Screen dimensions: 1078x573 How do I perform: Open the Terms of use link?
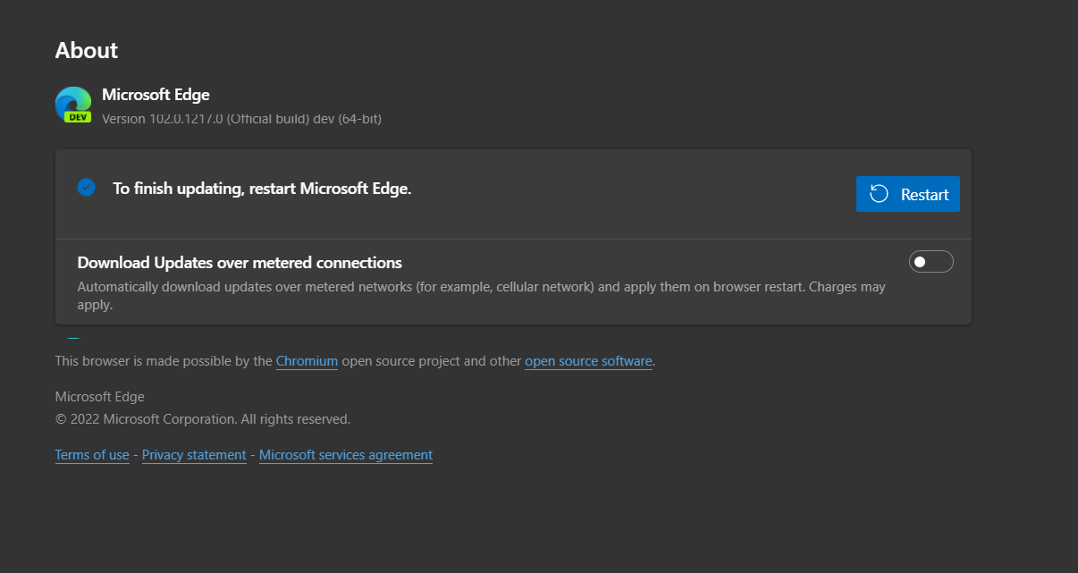point(92,455)
